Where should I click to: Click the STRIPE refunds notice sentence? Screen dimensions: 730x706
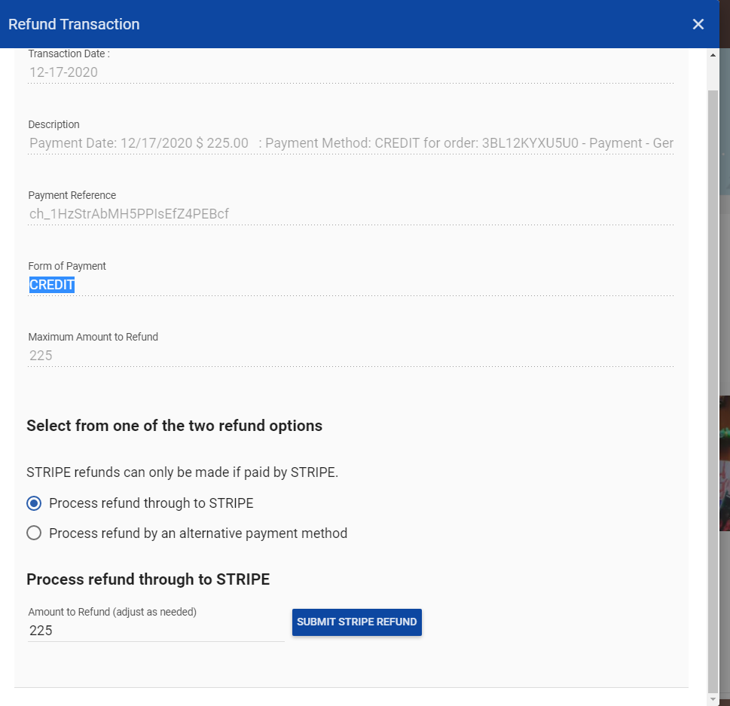[x=182, y=473]
